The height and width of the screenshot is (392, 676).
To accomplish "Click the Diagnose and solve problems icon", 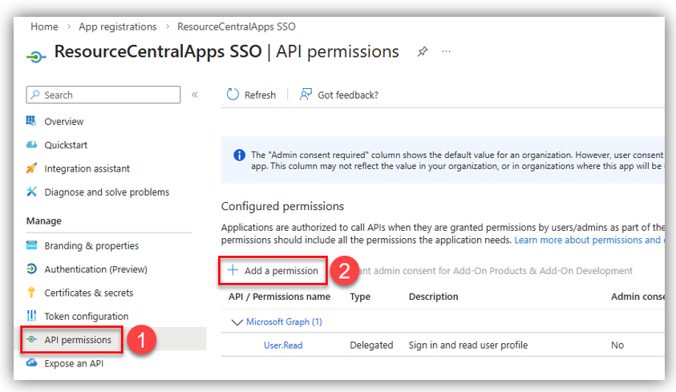I will click(x=32, y=192).
